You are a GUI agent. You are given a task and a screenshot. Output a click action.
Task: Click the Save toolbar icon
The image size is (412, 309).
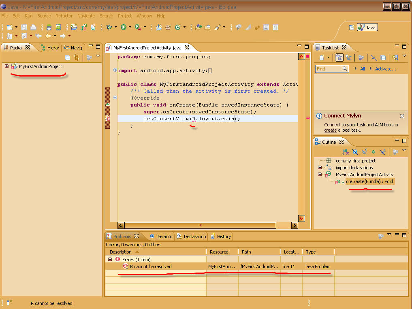(x=24, y=27)
